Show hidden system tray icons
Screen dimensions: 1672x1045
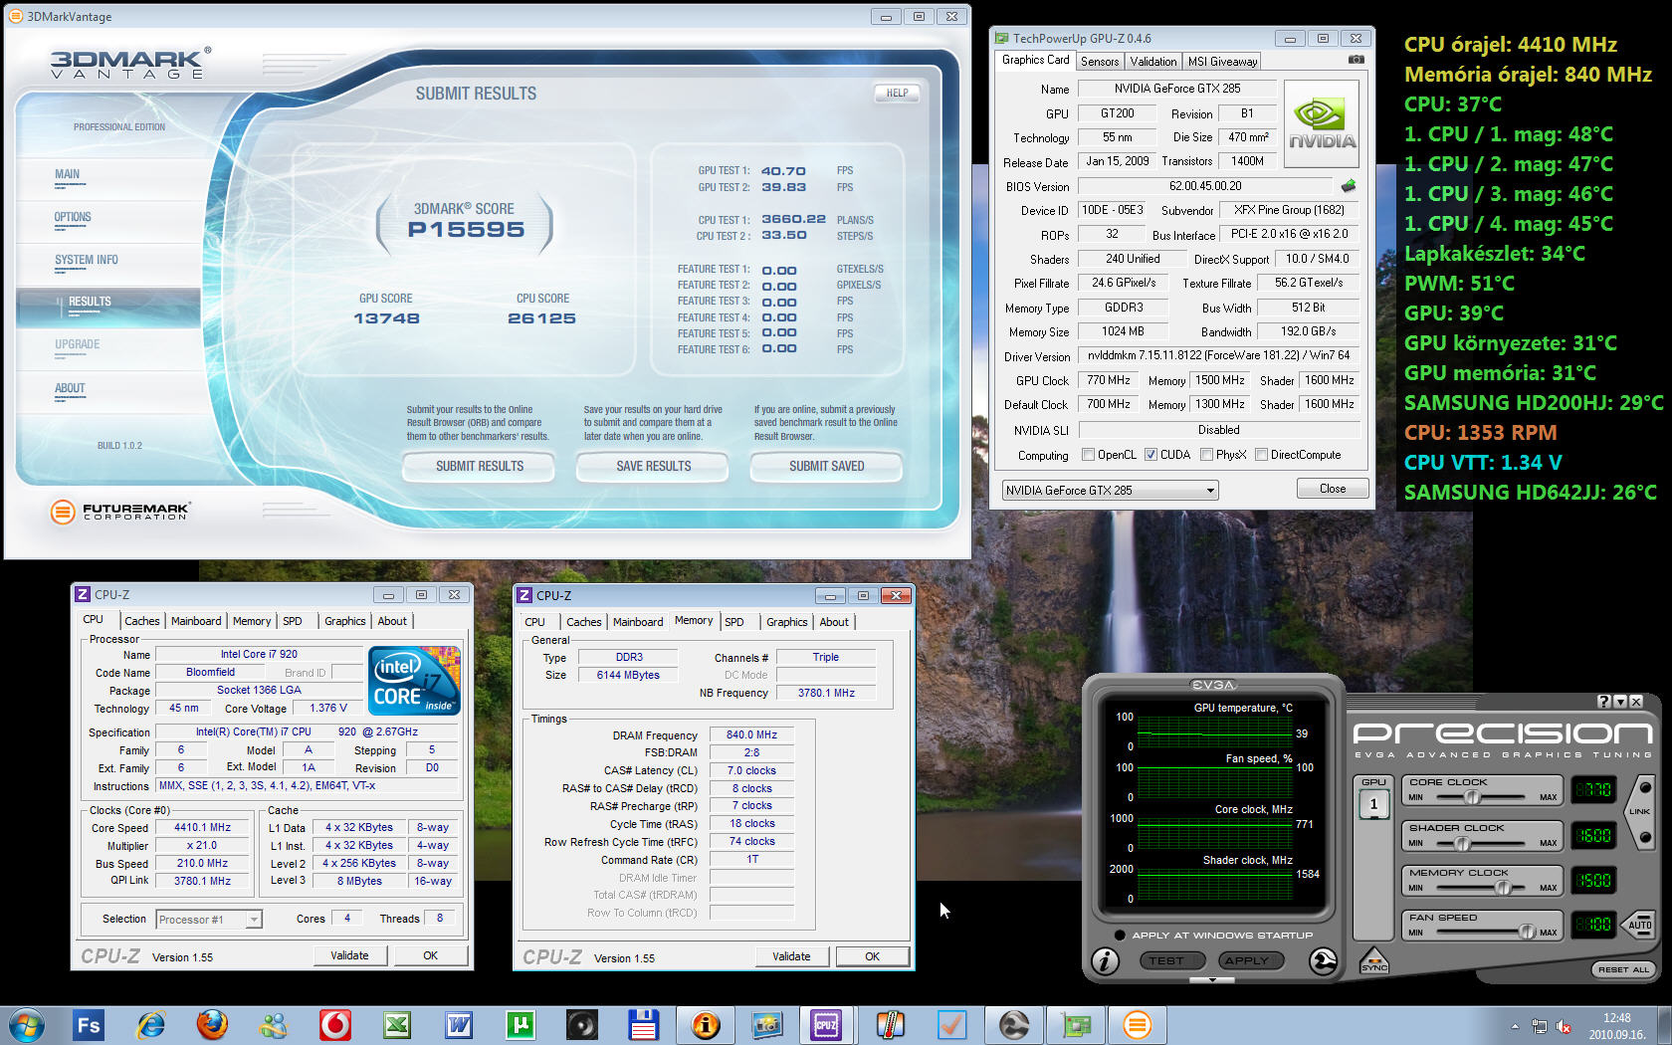[x=1515, y=1026]
